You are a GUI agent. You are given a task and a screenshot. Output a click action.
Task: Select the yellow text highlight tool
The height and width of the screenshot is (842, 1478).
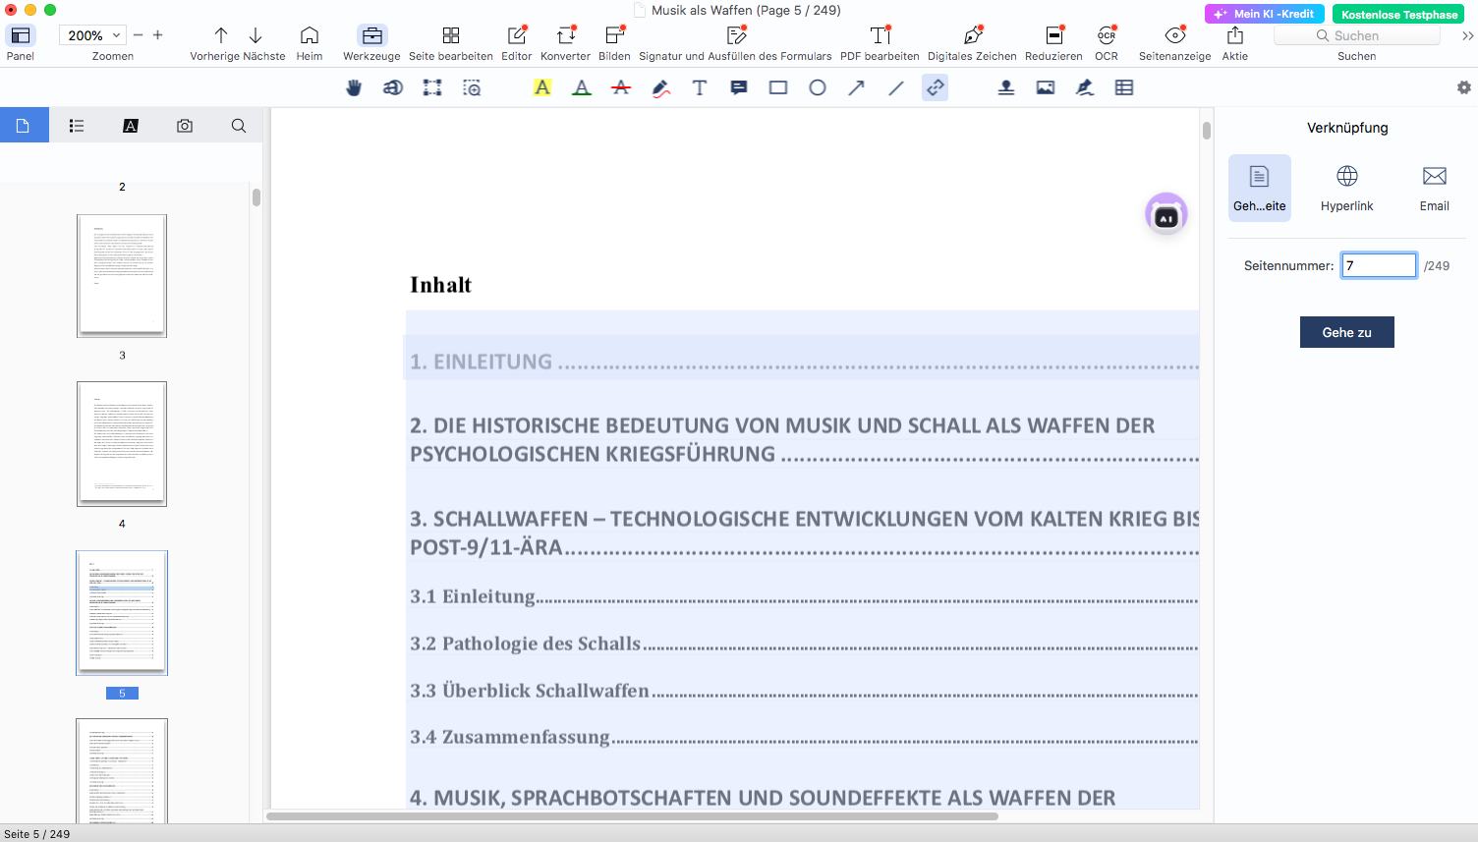click(x=542, y=87)
